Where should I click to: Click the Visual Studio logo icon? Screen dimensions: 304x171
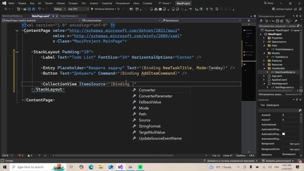pos(4,3)
